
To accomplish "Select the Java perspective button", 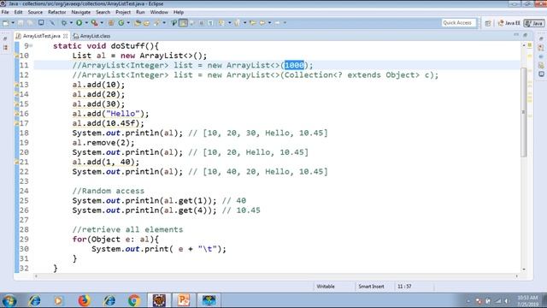I will click(534, 23).
